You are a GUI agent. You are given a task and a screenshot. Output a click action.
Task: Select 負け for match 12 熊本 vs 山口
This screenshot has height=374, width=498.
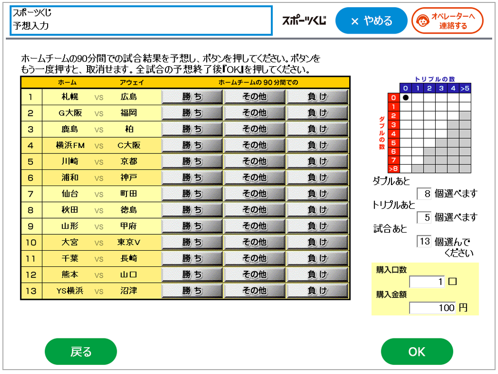(x=318, y=275)
